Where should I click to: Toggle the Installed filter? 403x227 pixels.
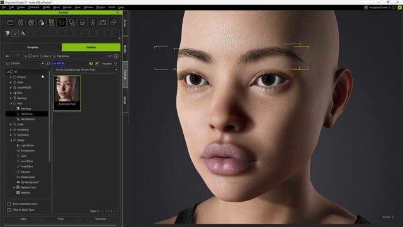pyautogui.click(x=107, y=63)
